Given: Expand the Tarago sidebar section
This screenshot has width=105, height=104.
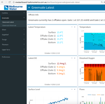Looking at the screenshot, I should click(13, 39).
